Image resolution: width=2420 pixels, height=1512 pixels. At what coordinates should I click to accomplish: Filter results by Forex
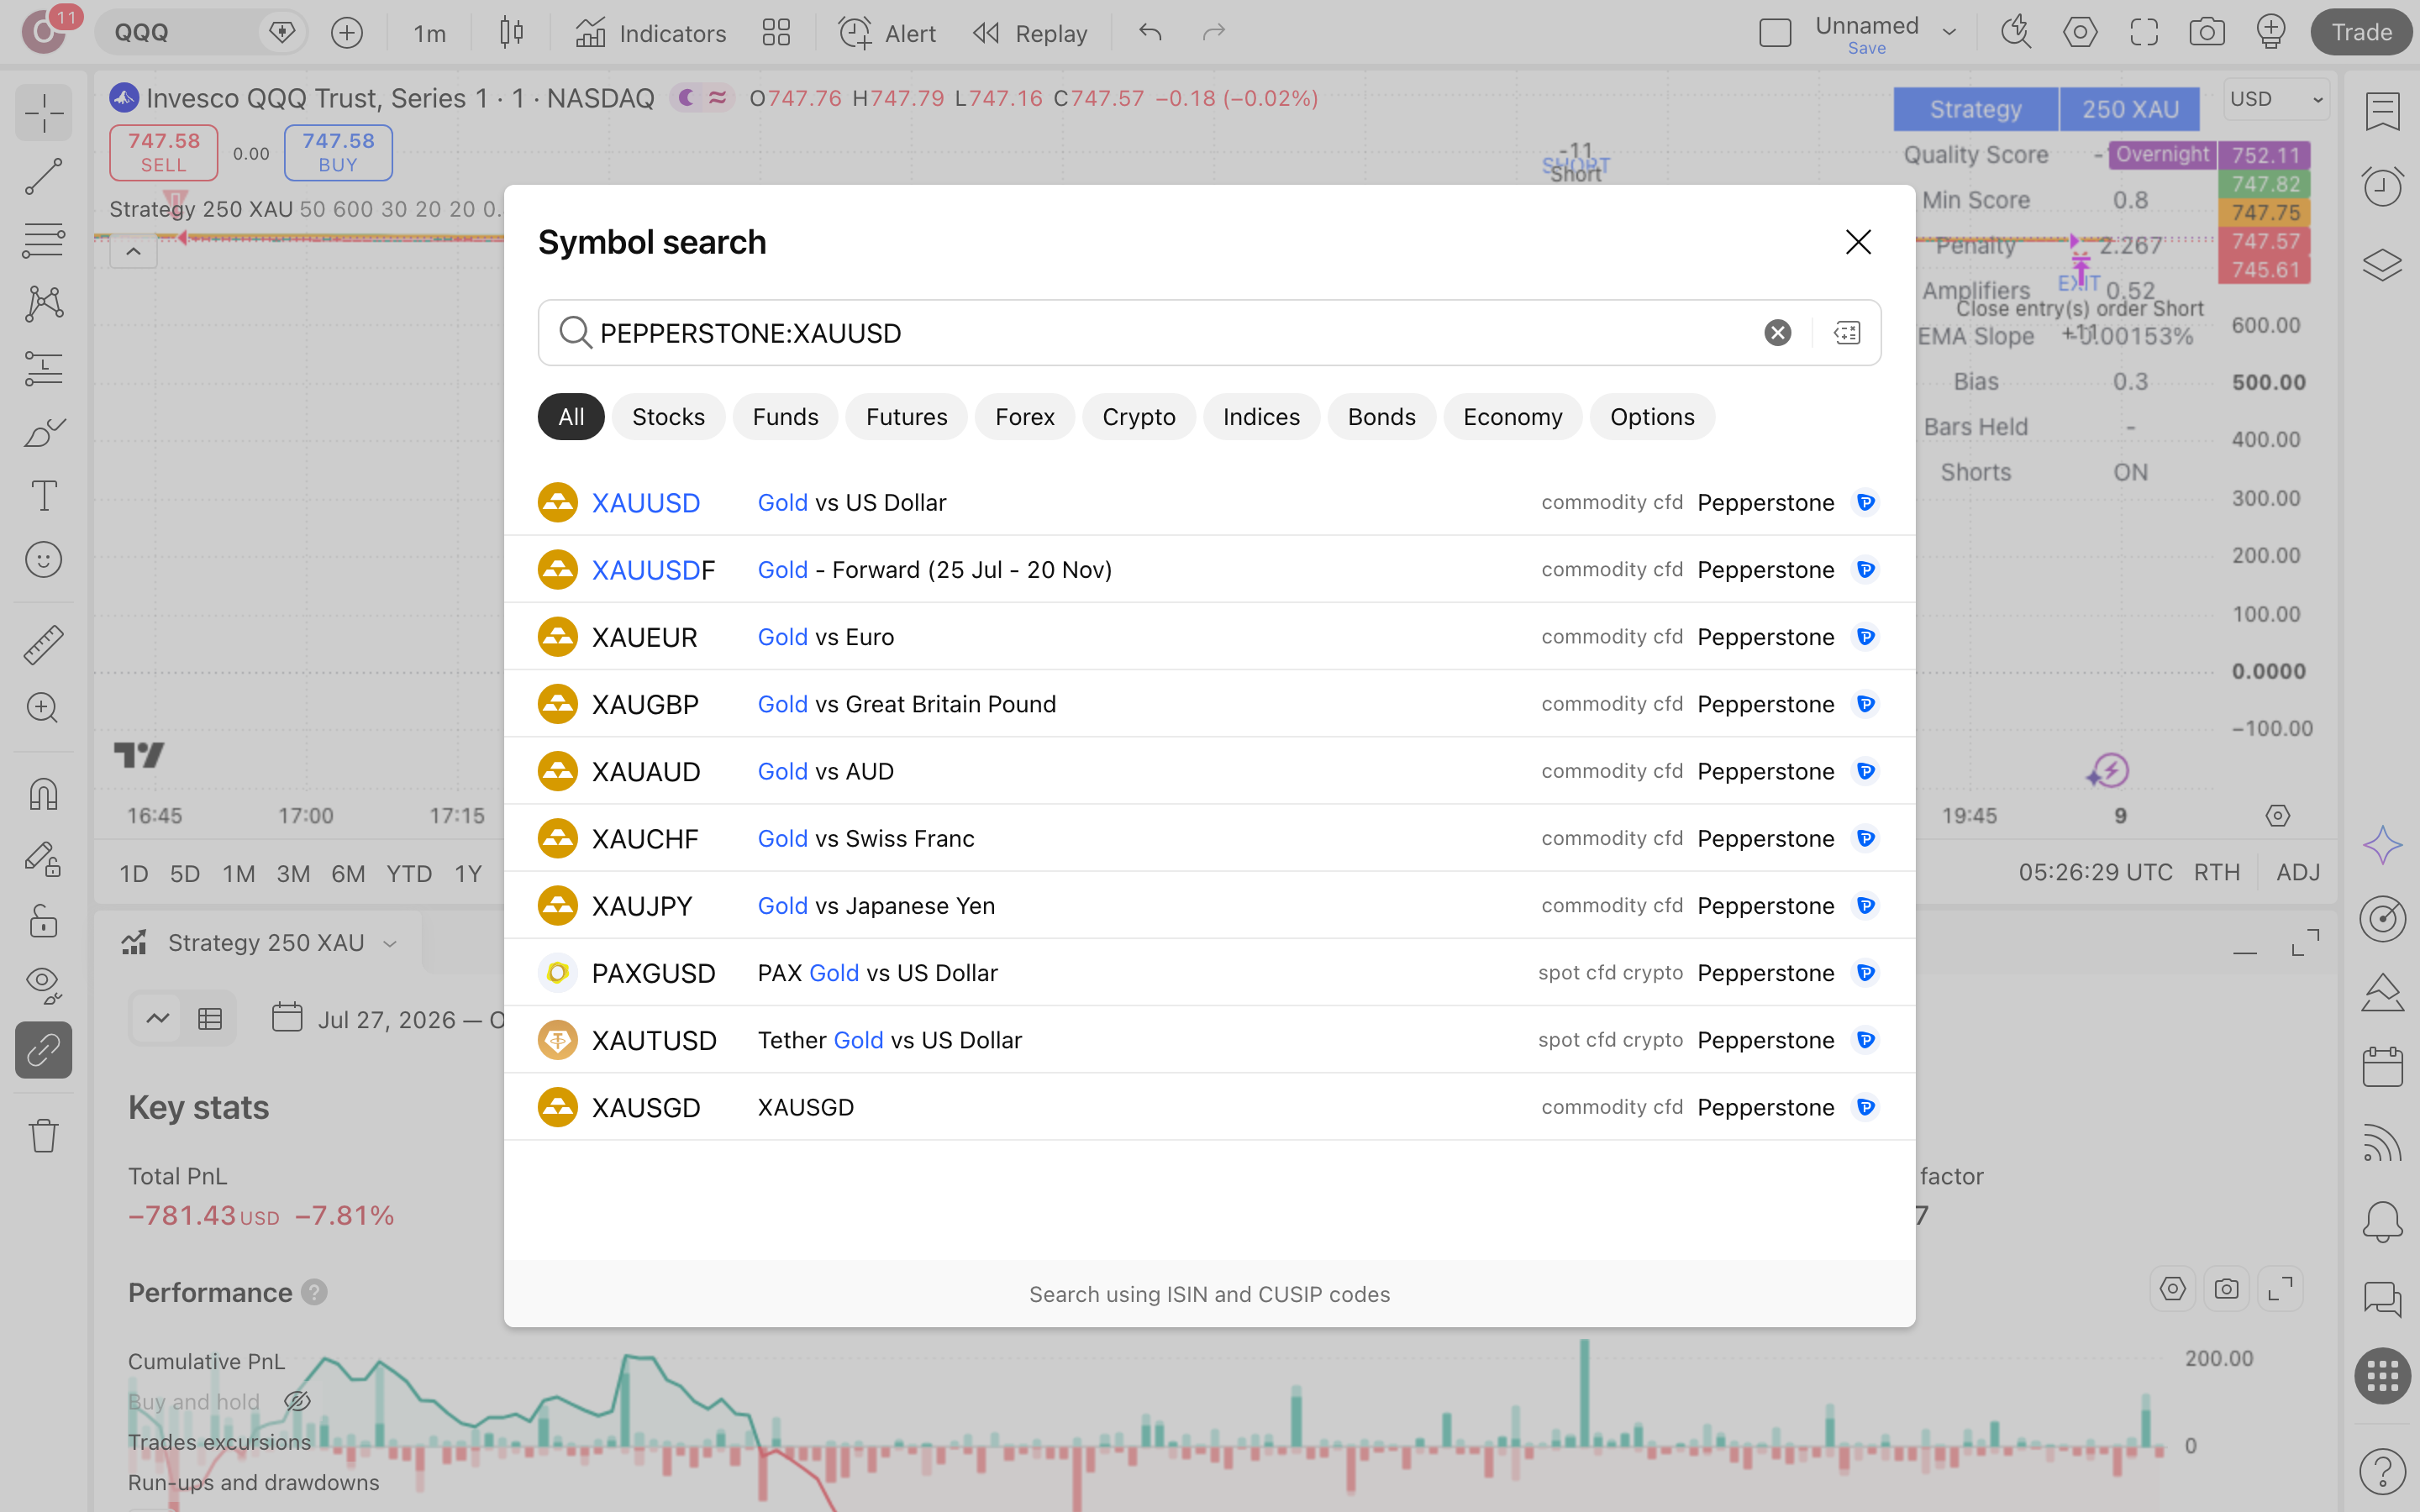pyautogui.click(x=1024, y=417)
